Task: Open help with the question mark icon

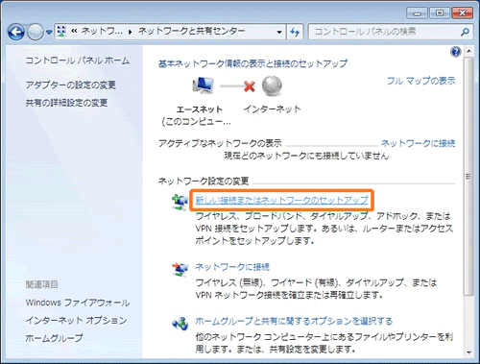Action: [x=456, y=52]
